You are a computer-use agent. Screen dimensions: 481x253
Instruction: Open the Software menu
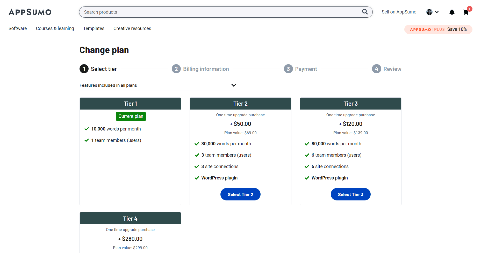[18, 28]
